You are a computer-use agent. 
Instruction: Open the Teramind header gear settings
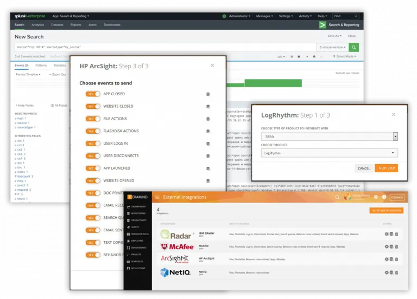376,197
